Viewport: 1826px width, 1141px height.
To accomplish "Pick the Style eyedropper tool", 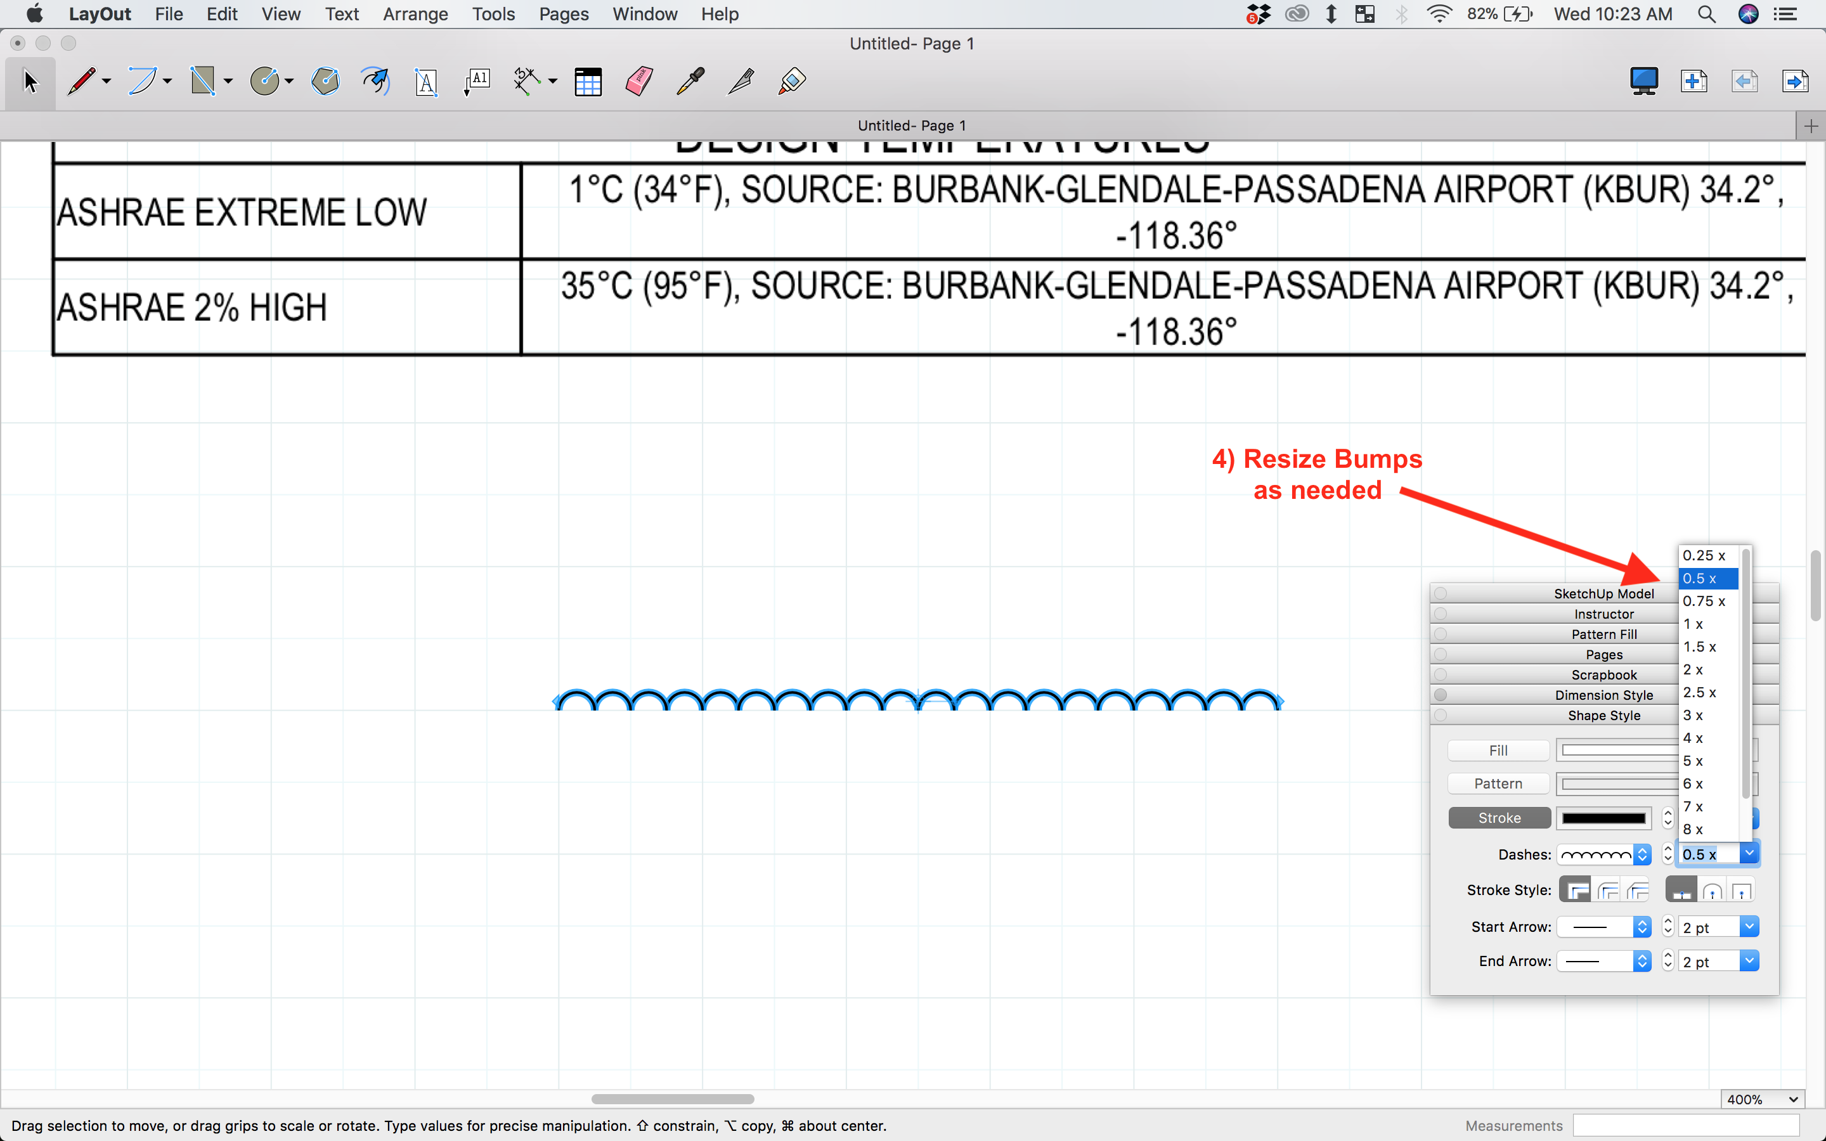I will coord(690,82).
